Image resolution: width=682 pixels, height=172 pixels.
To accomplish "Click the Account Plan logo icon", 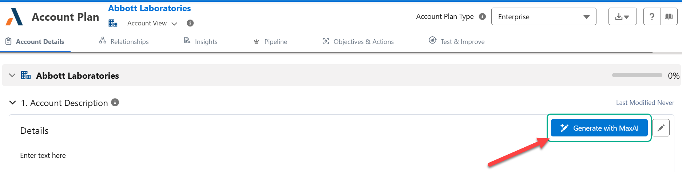I will [15, 17].
